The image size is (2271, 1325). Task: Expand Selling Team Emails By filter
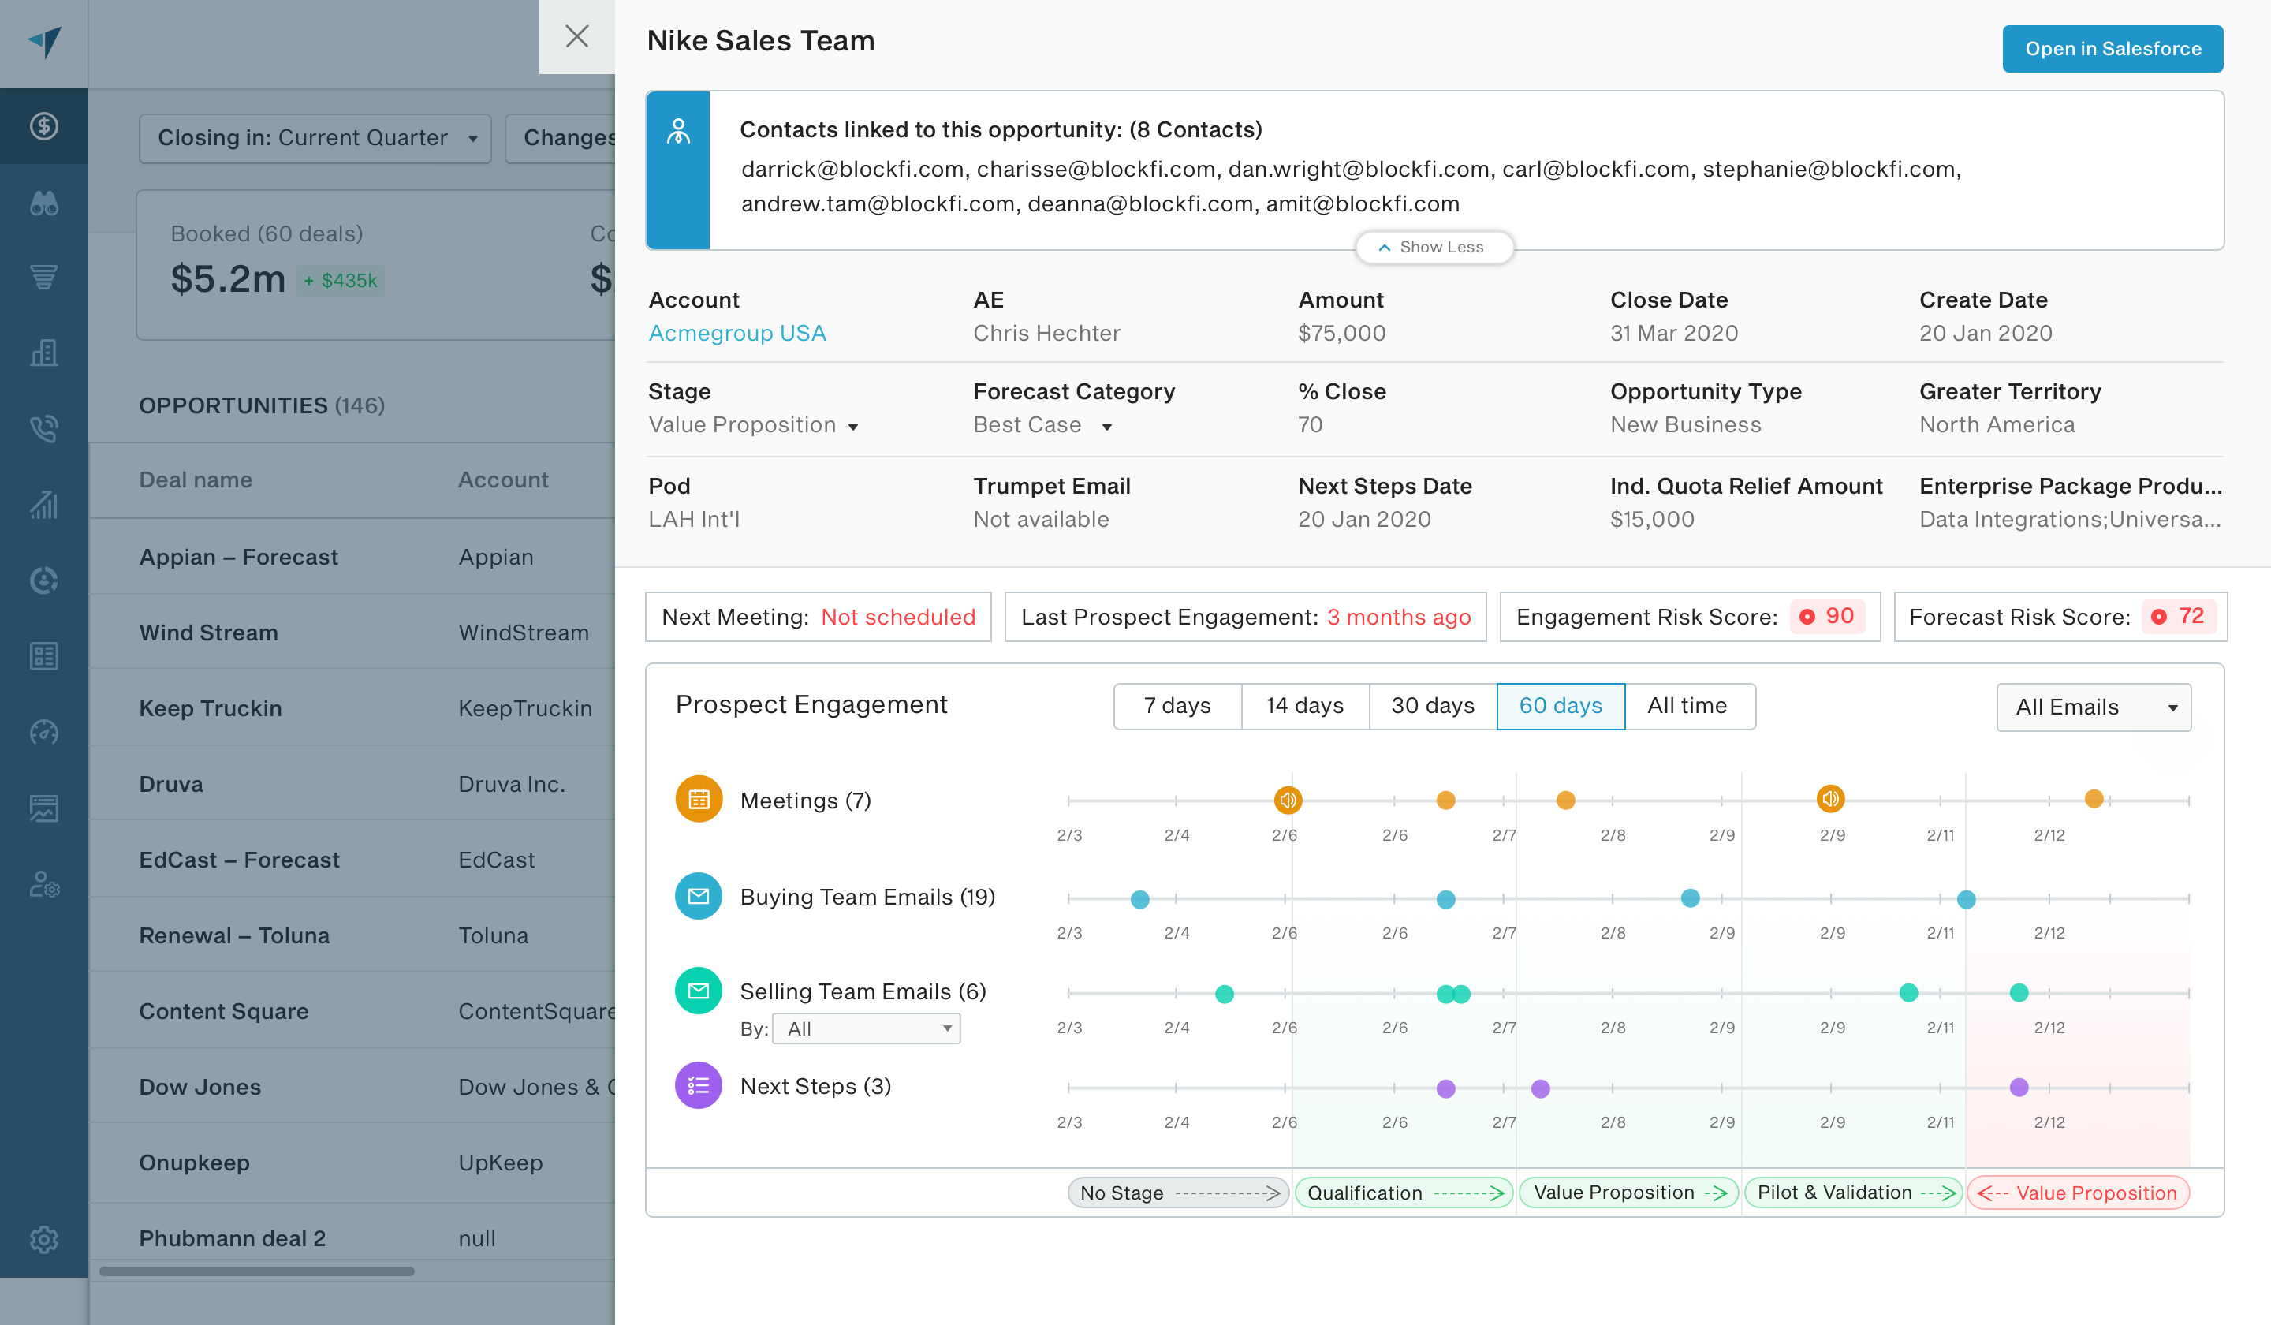tap(866, 1028)
